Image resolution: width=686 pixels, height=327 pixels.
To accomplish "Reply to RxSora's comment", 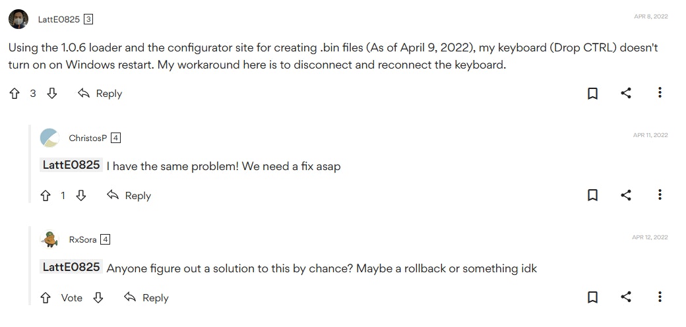I will pos(146,298).
